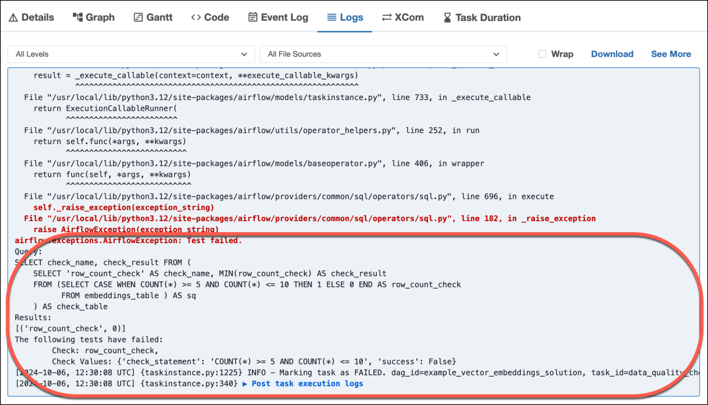Open the Event Log tab
The width and height of the screenshot is (708, 405).
[284, 17]
